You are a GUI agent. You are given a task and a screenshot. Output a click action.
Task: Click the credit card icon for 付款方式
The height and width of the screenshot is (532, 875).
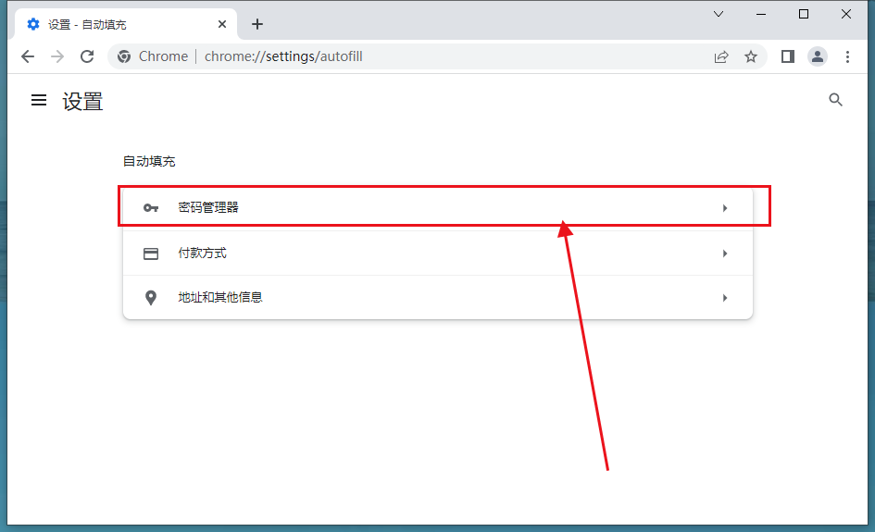[x=151, y=254]
